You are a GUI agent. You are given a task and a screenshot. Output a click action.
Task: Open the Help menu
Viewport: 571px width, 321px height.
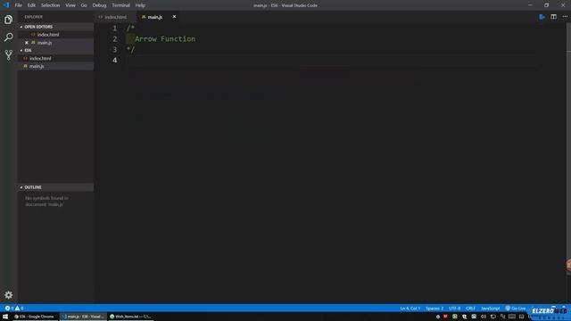140,5
